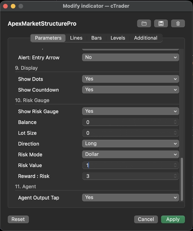
Task: Click the Lot Size field stepper arrows
Action: (175, 133)
